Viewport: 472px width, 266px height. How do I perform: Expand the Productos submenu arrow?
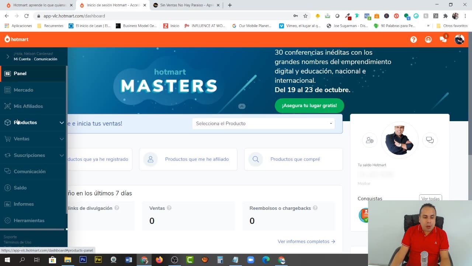62,123
